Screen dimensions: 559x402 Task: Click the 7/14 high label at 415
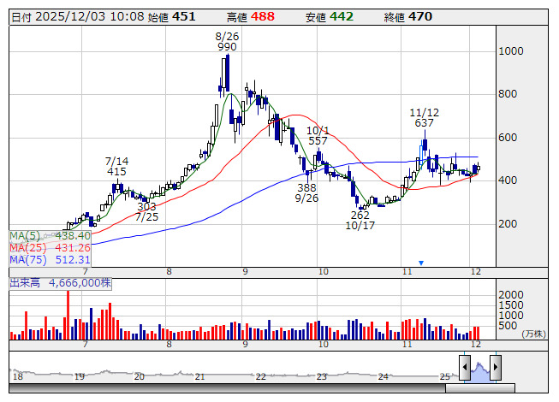click(117, 166)
